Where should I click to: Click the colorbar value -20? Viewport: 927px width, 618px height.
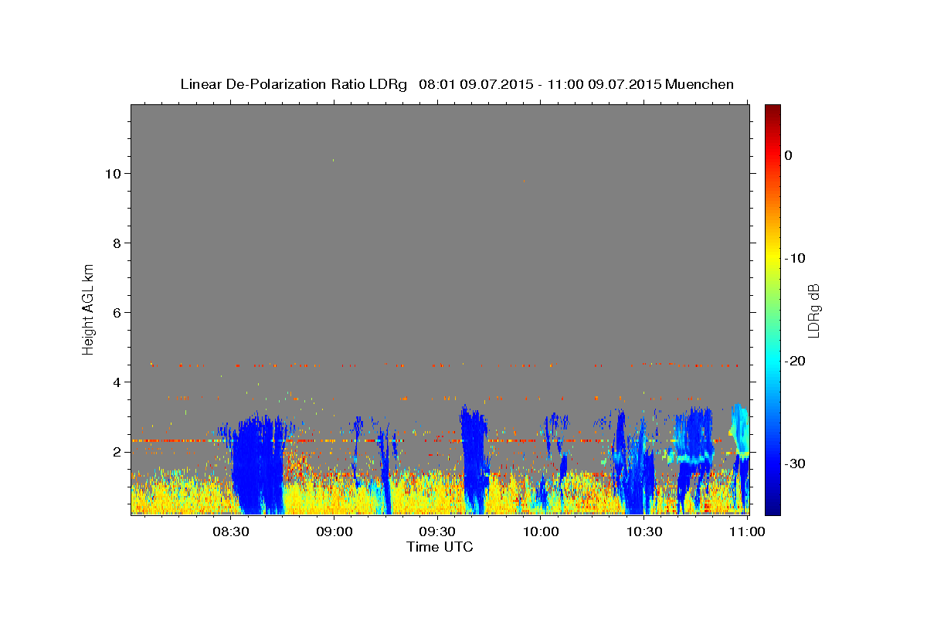click(x=795, y=361)
